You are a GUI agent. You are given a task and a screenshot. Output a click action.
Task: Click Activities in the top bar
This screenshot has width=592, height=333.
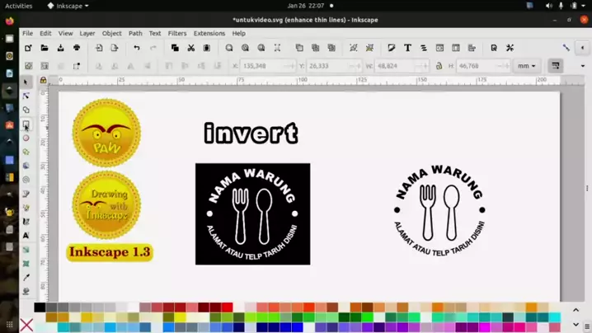[x=18, y=6]
